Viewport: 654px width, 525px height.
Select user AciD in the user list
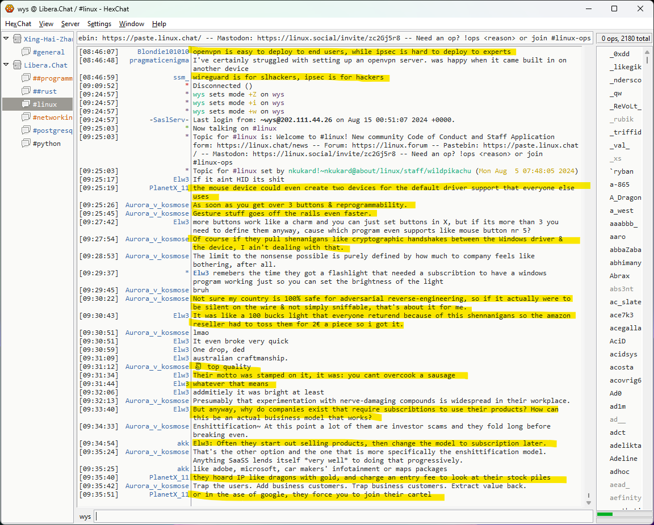click(x=618, y=341)
